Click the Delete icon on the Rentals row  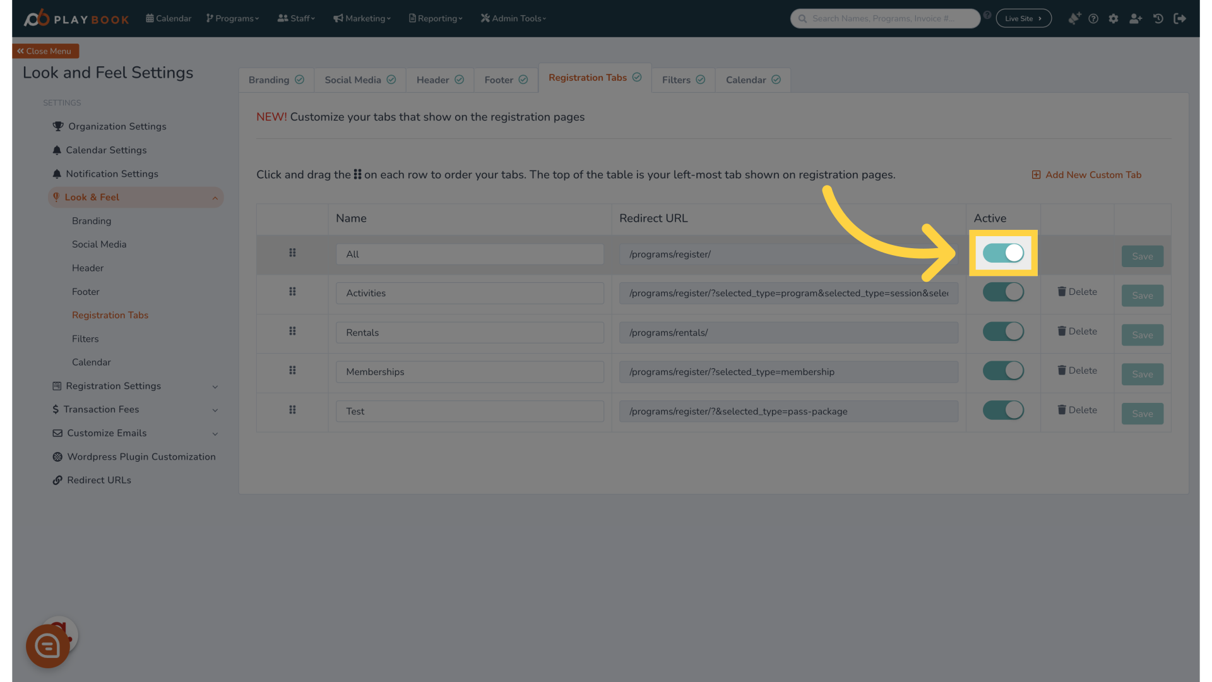click(1078, 331)
